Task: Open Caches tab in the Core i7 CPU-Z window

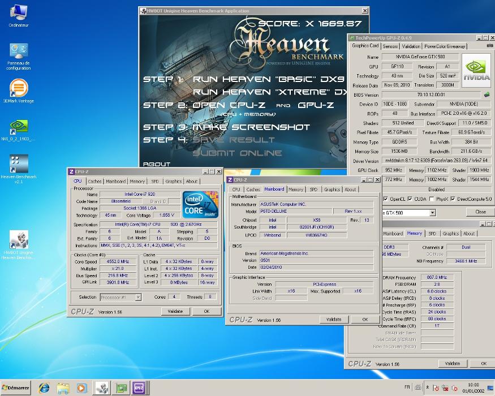Action: (94, 181)
